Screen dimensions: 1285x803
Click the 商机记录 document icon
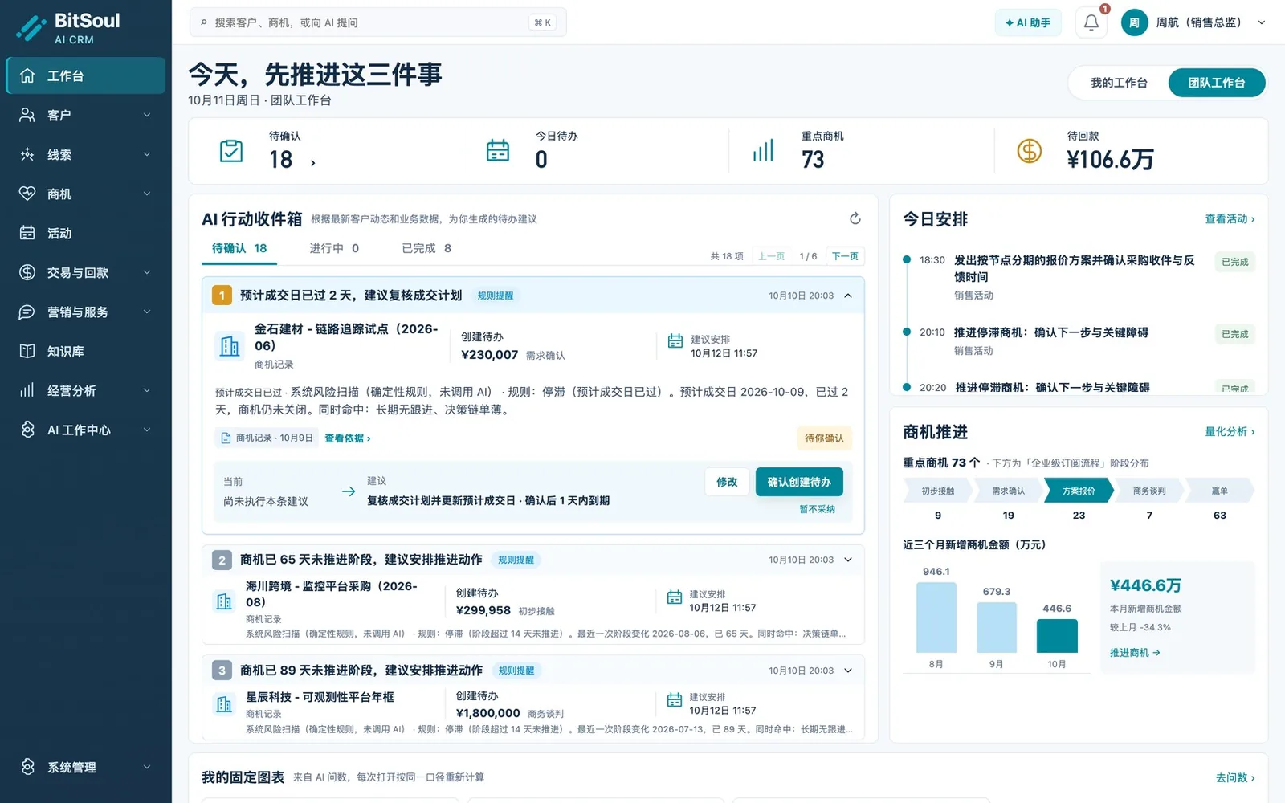tap(226, 438)
